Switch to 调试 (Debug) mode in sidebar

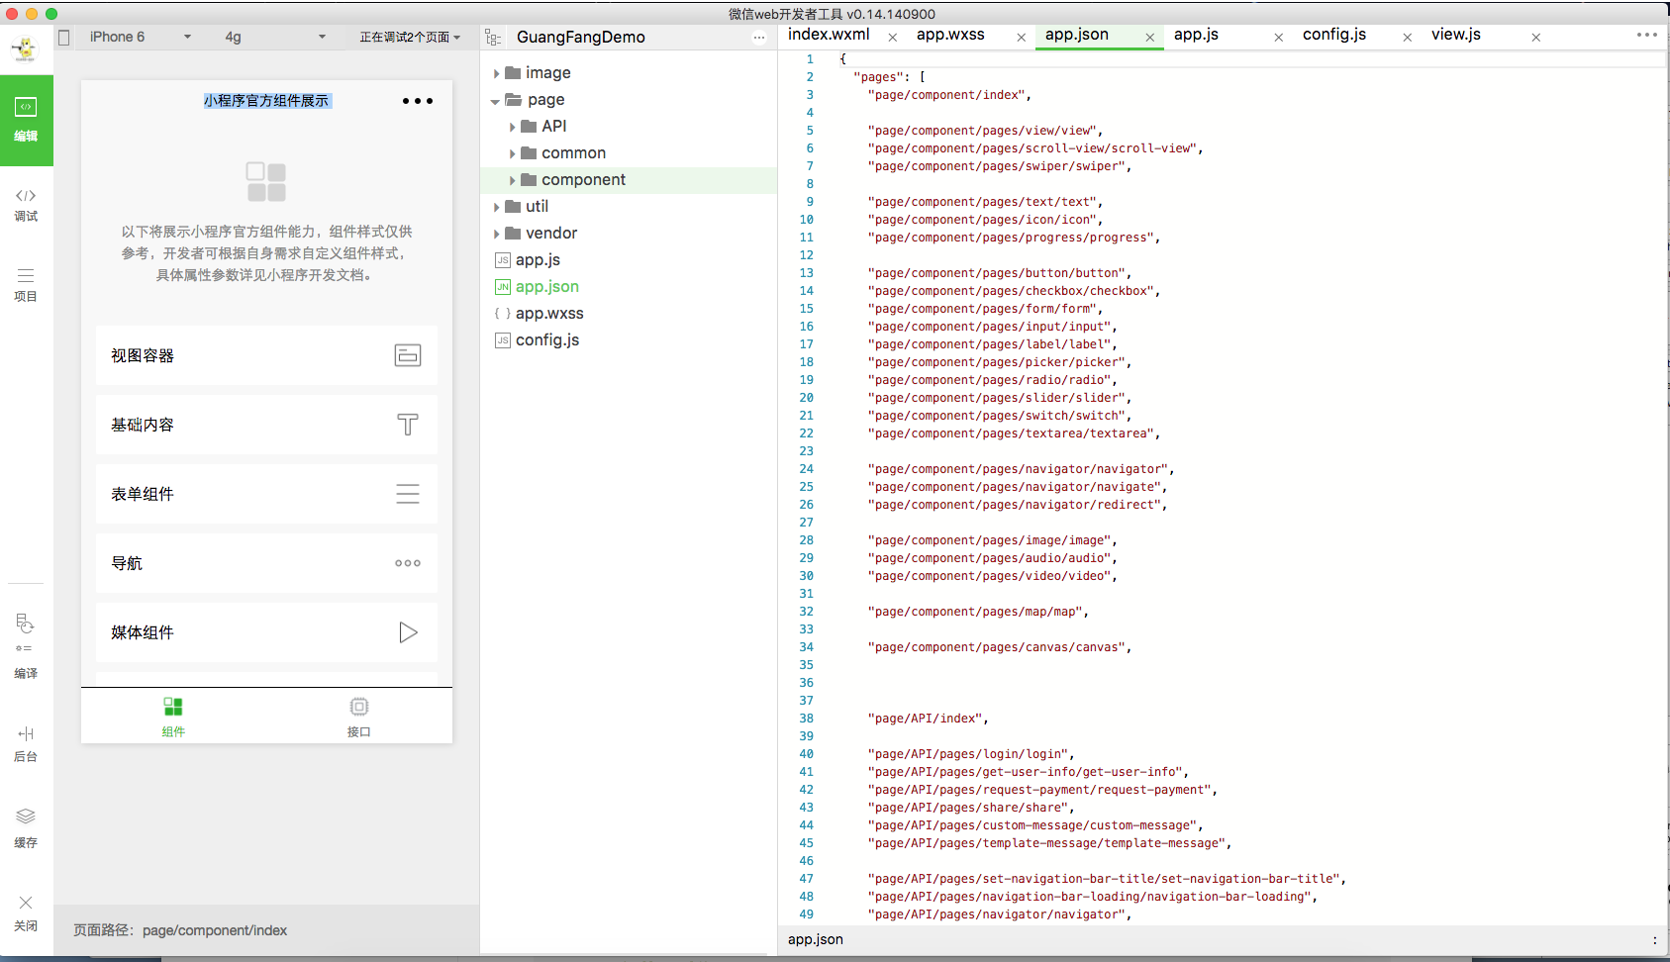[x=26, y=205]
